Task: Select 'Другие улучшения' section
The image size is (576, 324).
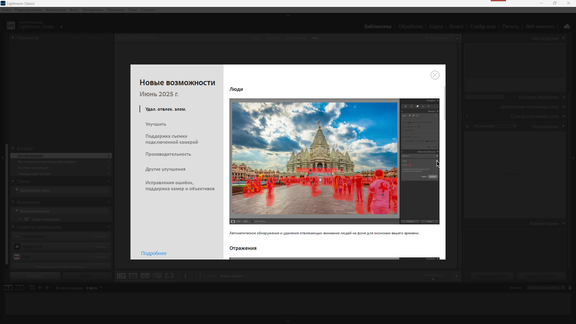Action: [165, 169]
